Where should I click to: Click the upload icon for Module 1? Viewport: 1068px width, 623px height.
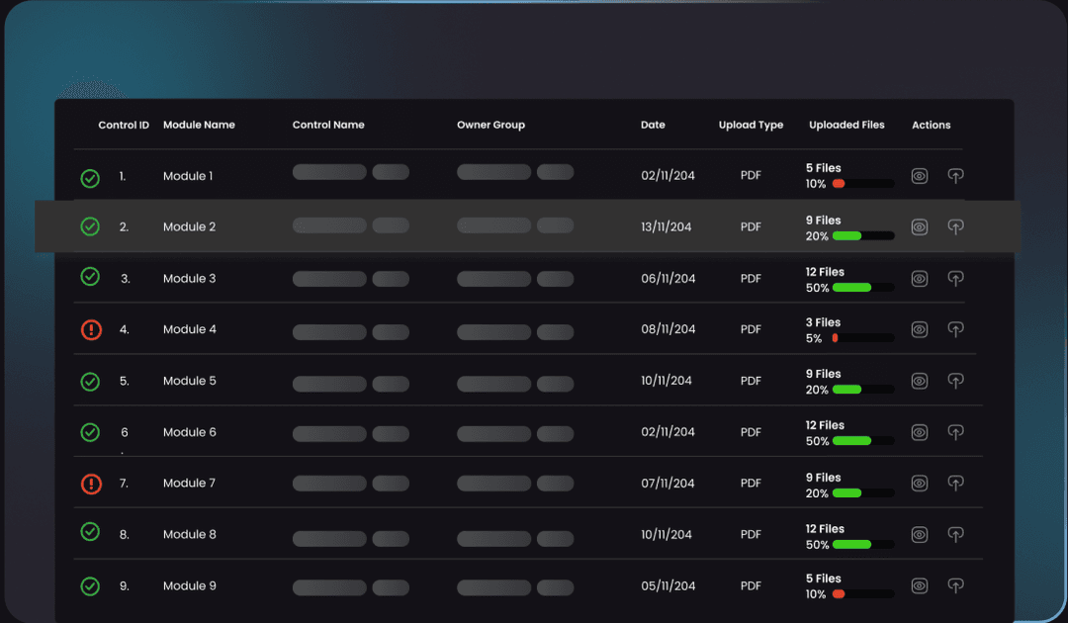(955, 176)
